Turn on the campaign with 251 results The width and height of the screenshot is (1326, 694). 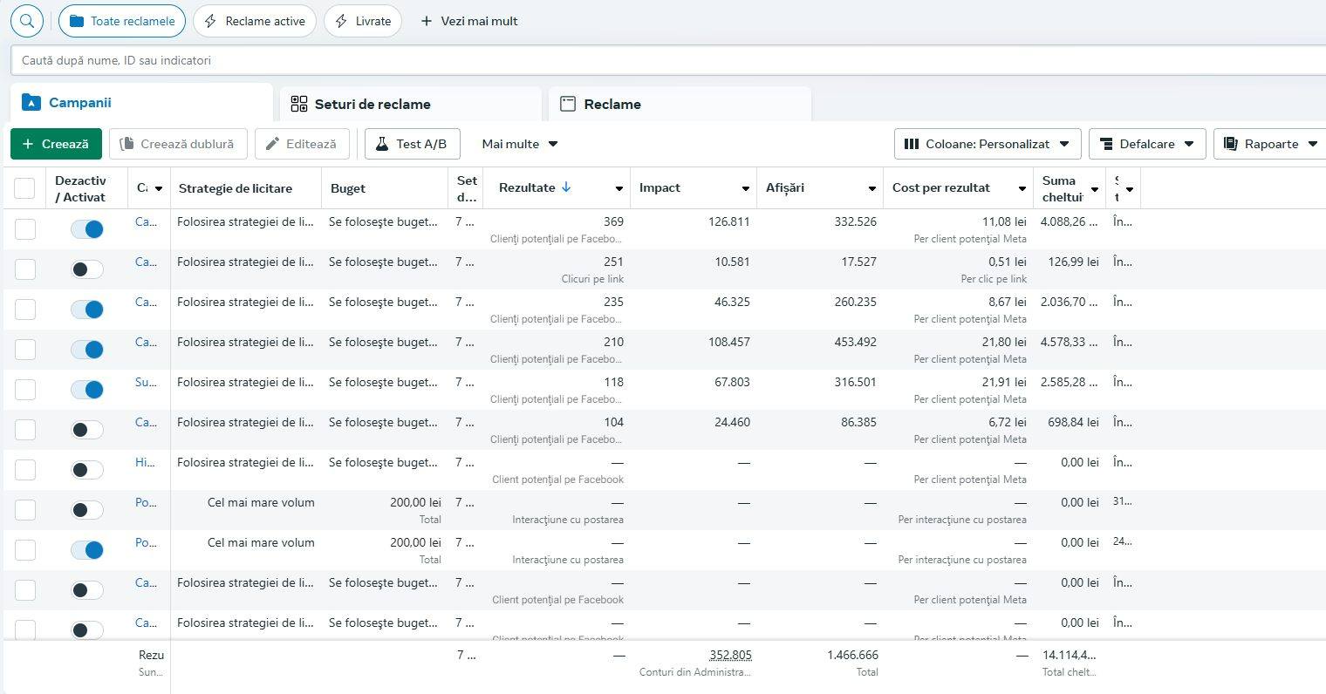[x=87, y=269]
